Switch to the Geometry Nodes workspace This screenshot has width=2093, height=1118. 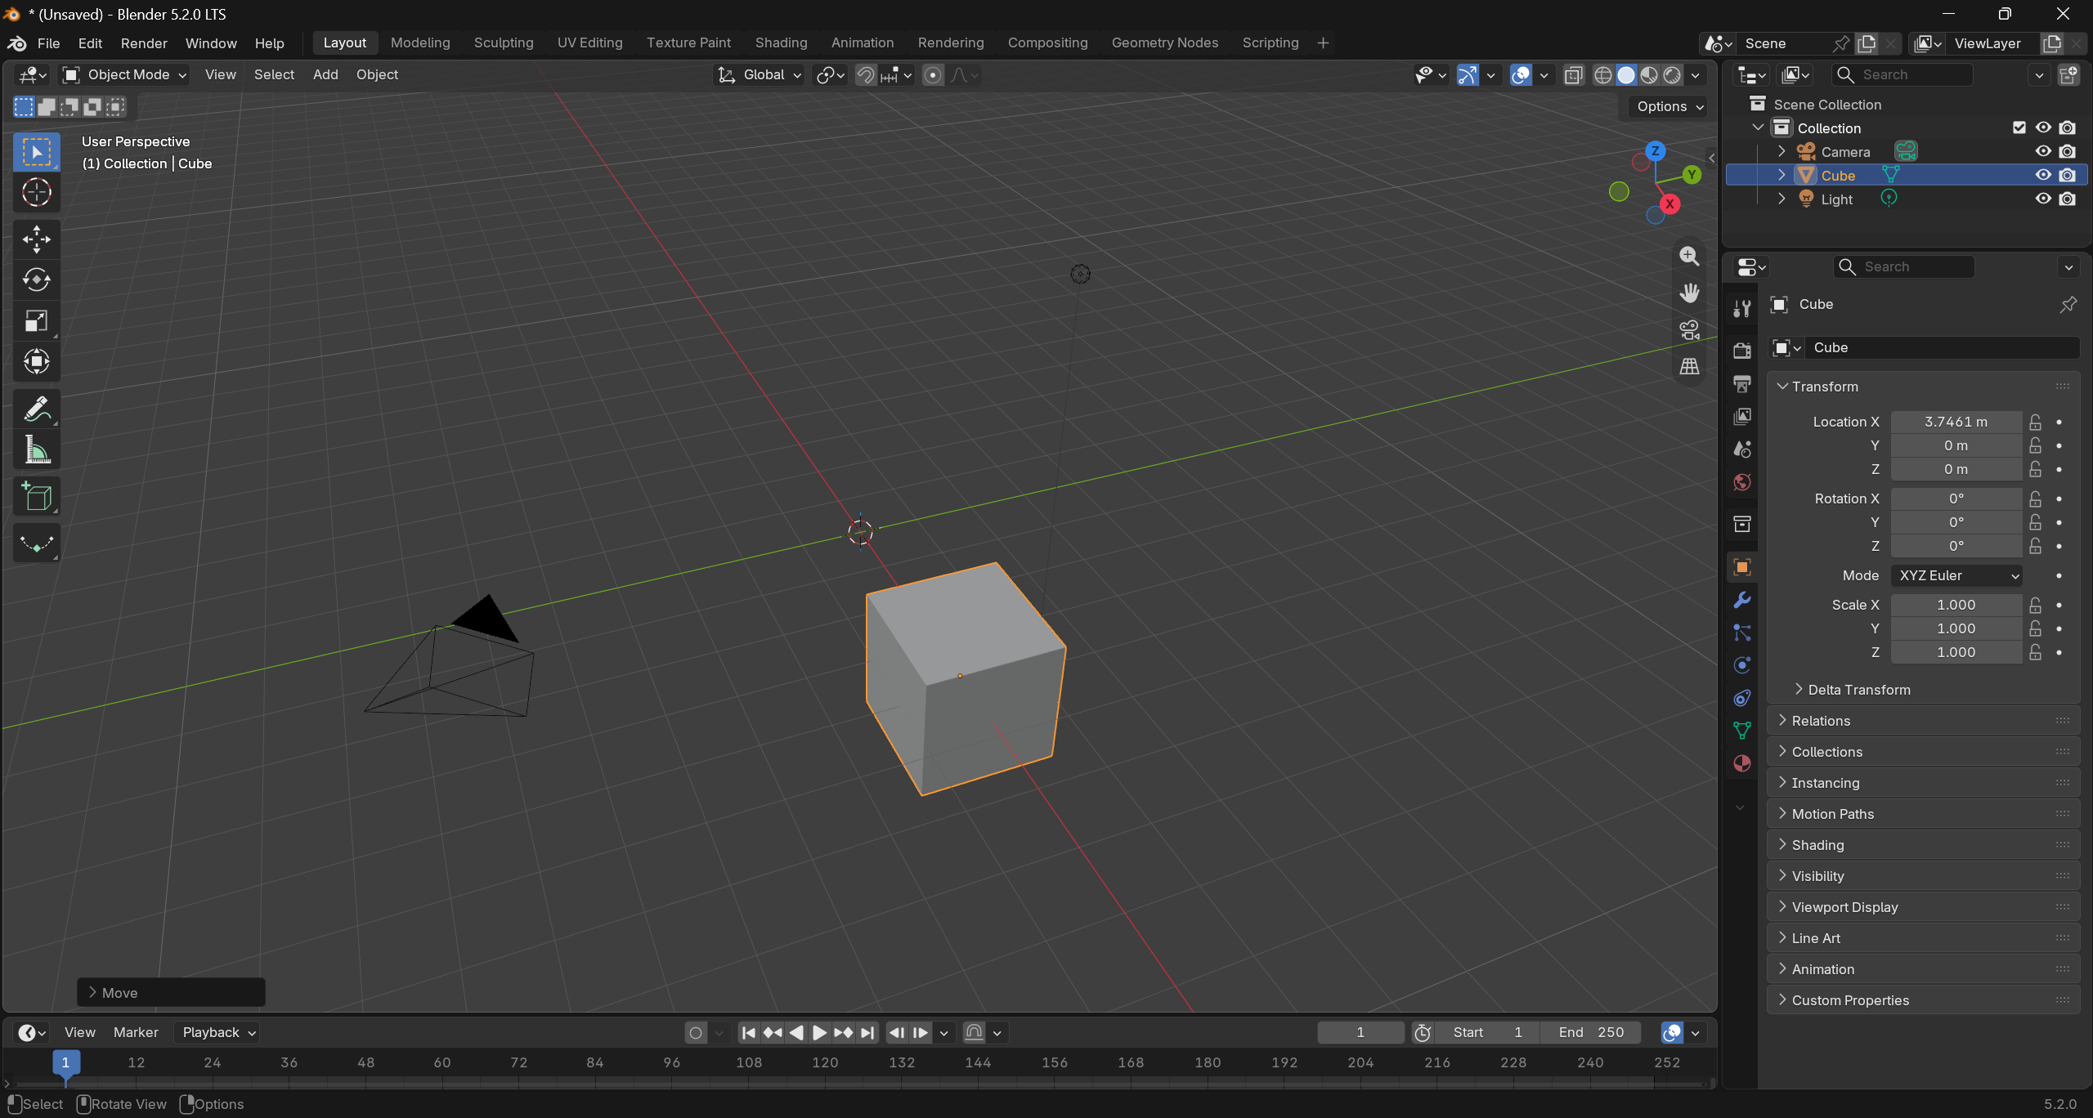1165,42
